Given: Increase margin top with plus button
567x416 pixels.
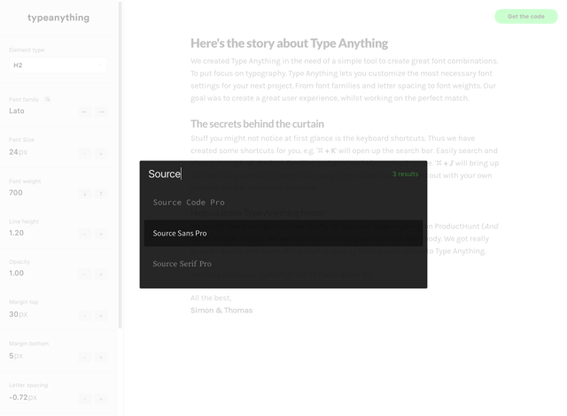Looking at the screenshot, I should (x=101, y=316).
